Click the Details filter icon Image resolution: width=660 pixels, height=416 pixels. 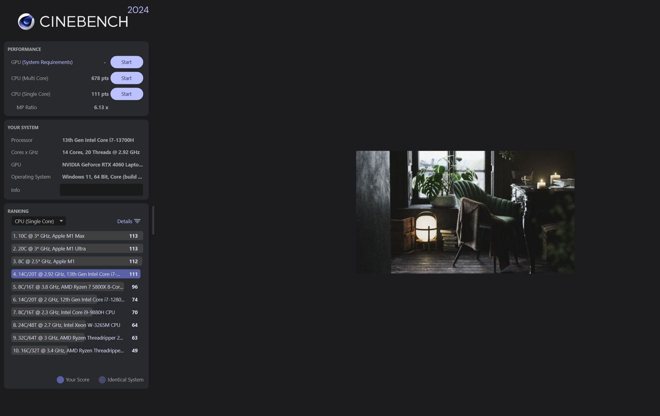137,221
